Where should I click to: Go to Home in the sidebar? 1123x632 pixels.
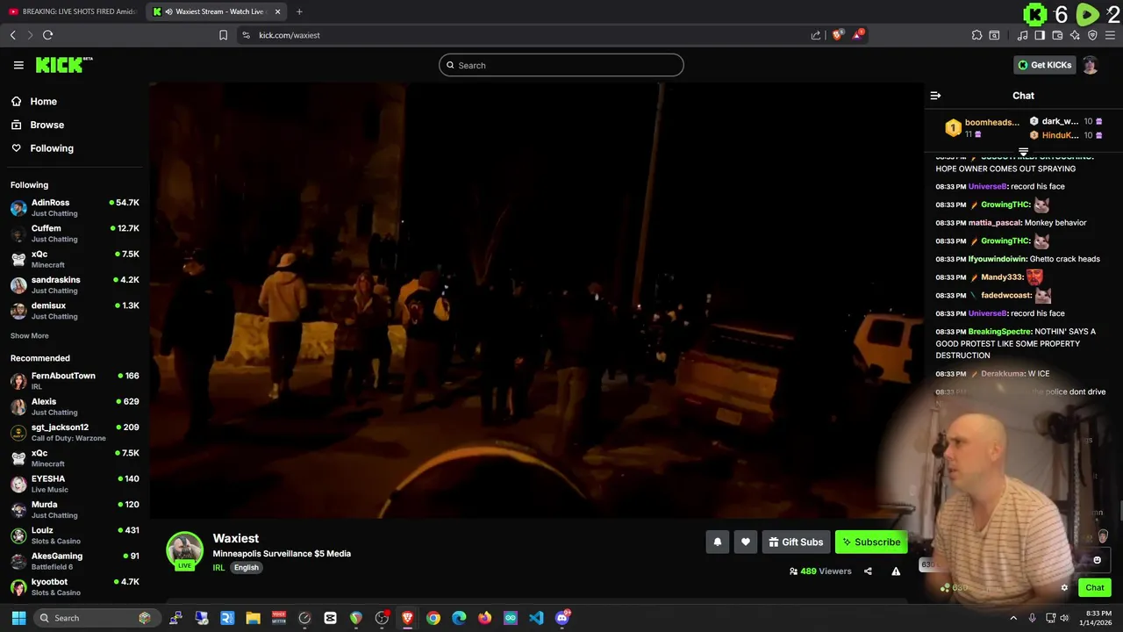pyautogui.click(x=43, y=101)
